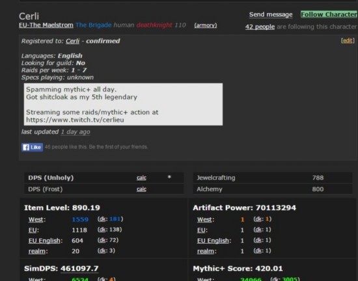This screenshot has width=358, height=281.
Task: Click the profile description text box
Action: pyautogui.click(x=123, y=105)
